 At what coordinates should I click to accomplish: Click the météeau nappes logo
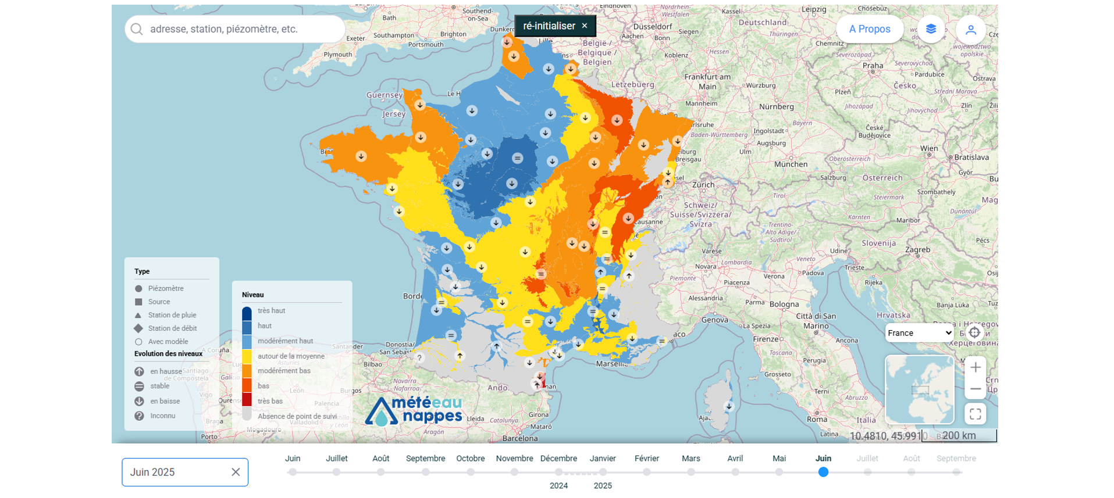[414, 411]
